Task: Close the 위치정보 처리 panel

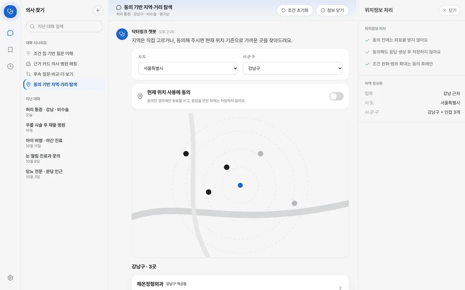Action: point(449,10)
